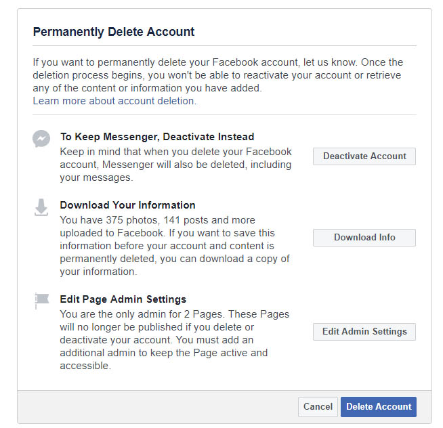Click the Download Info button

(364, 238)
